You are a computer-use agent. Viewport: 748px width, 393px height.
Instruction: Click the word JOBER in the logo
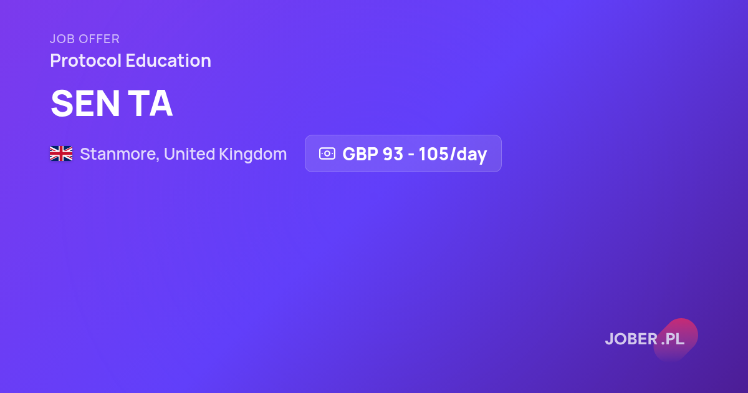(x=631, y=339)
